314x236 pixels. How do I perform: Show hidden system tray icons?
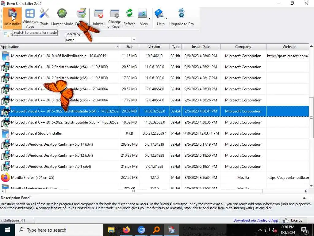[x=259, y=230]
